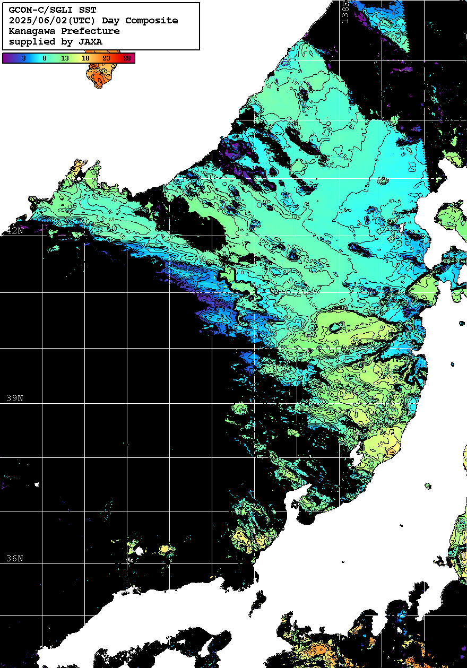The height and width of the screenshot is (668, 467).
Task: Click the "138E" longitude label
Action: (345, 12)
